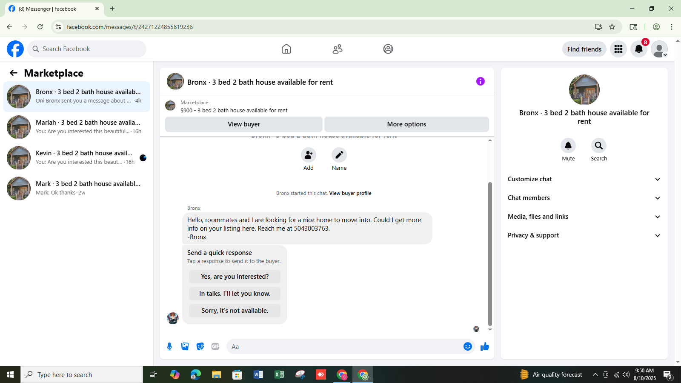Open Windows Start menu
Image resolution: width=681 pixels, height=383 pixels.
coord(10,374)
